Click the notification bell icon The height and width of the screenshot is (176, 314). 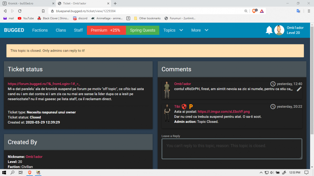pos(269,30)
